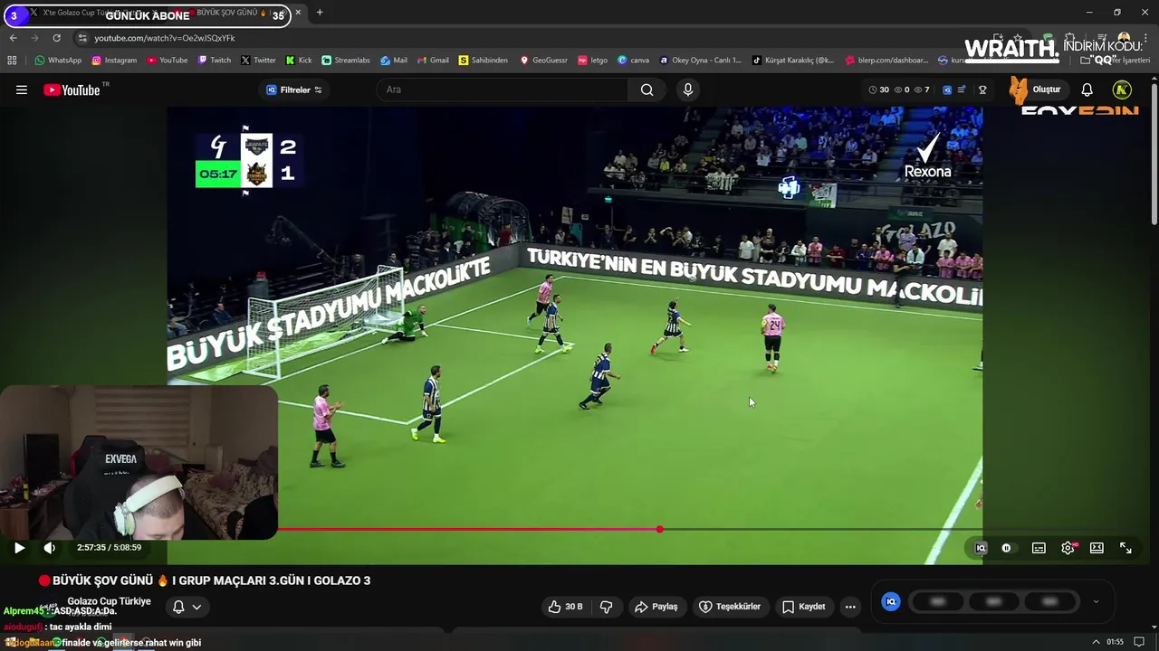Open the Gmail bookmark

click(x=432, y=60)
